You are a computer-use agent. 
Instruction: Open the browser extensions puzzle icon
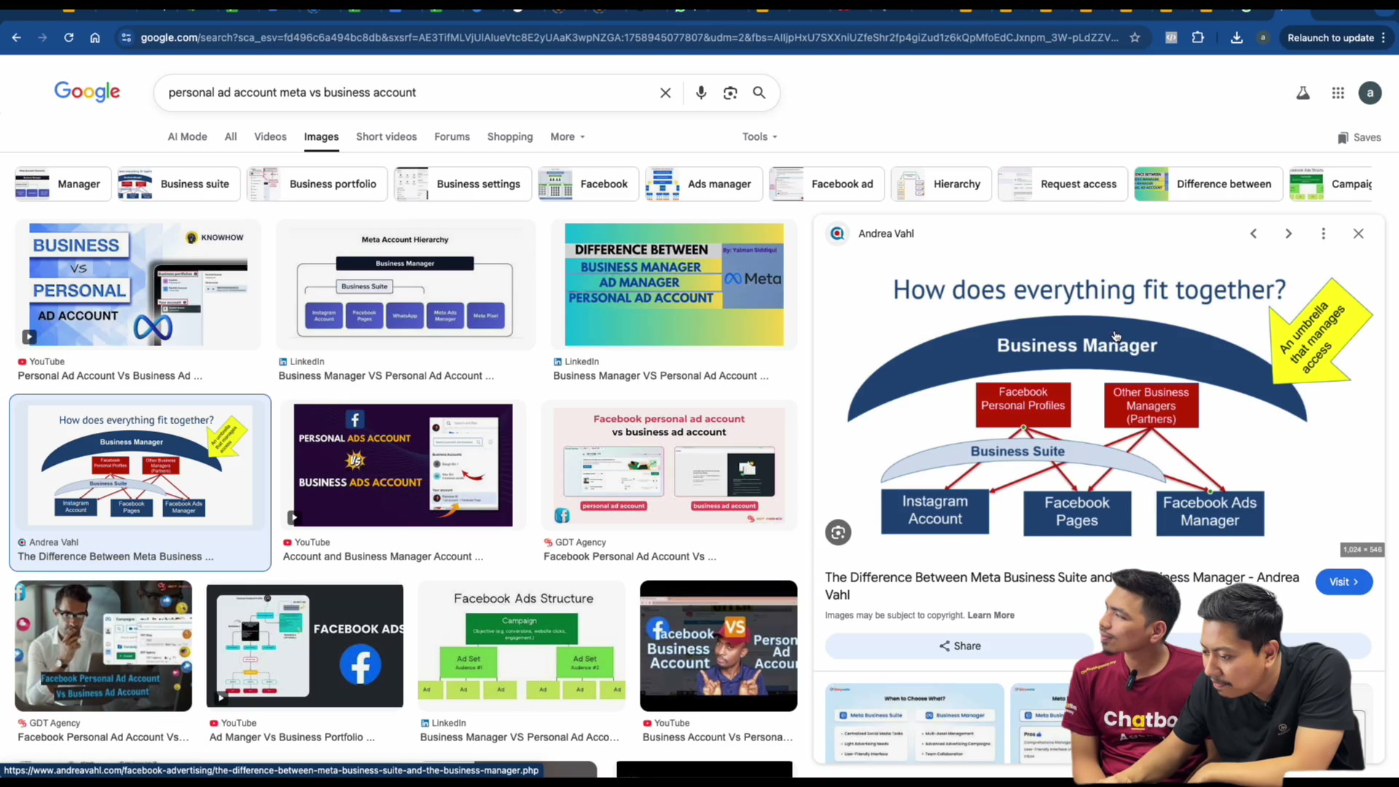(1198, 38)
